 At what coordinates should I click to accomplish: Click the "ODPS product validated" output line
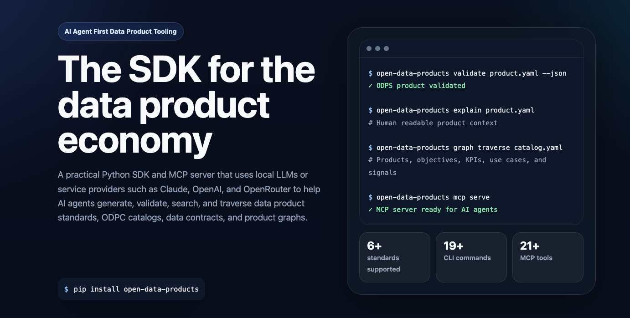(x=417, y=85)
